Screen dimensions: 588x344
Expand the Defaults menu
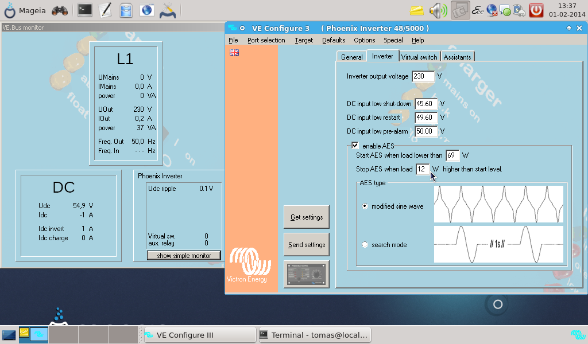[334, 40]
